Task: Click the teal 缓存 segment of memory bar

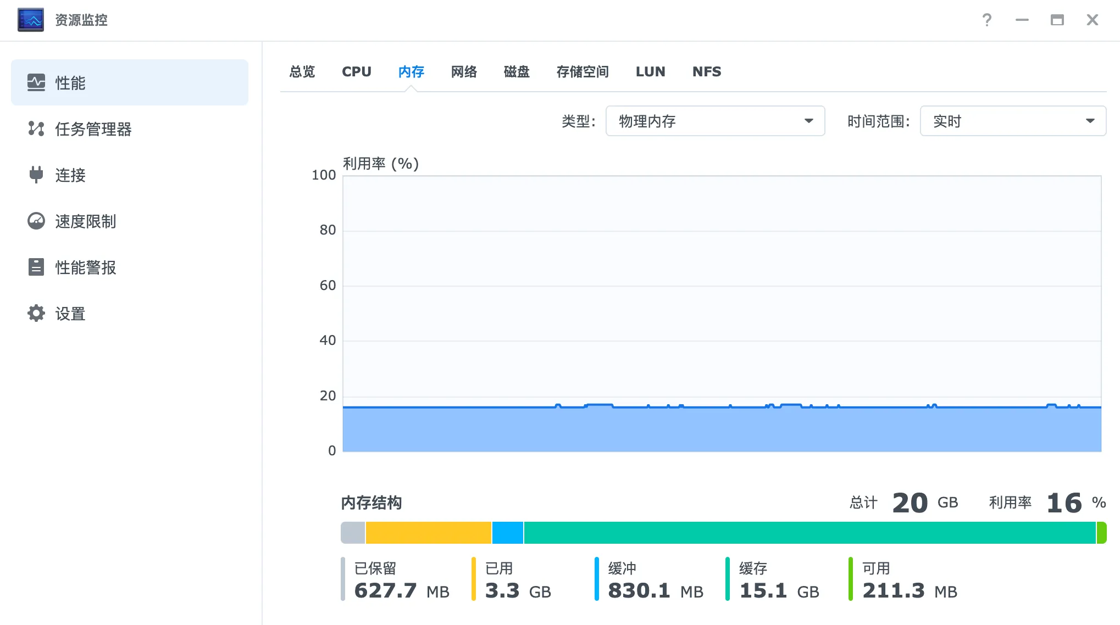Action: 809,533
